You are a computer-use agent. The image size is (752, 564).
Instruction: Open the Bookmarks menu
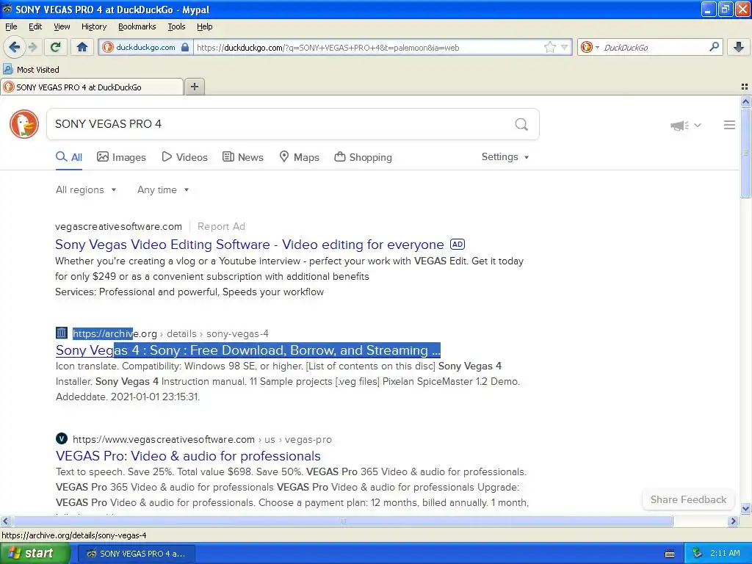[x=137, y=27]
